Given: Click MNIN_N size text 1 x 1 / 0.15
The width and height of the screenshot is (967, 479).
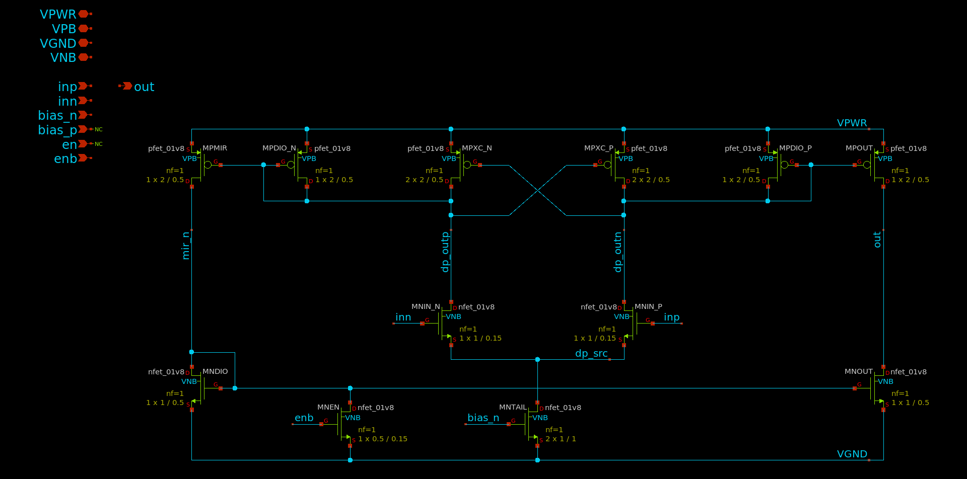Looking at the screenshot, I should (x=480, y=338).
